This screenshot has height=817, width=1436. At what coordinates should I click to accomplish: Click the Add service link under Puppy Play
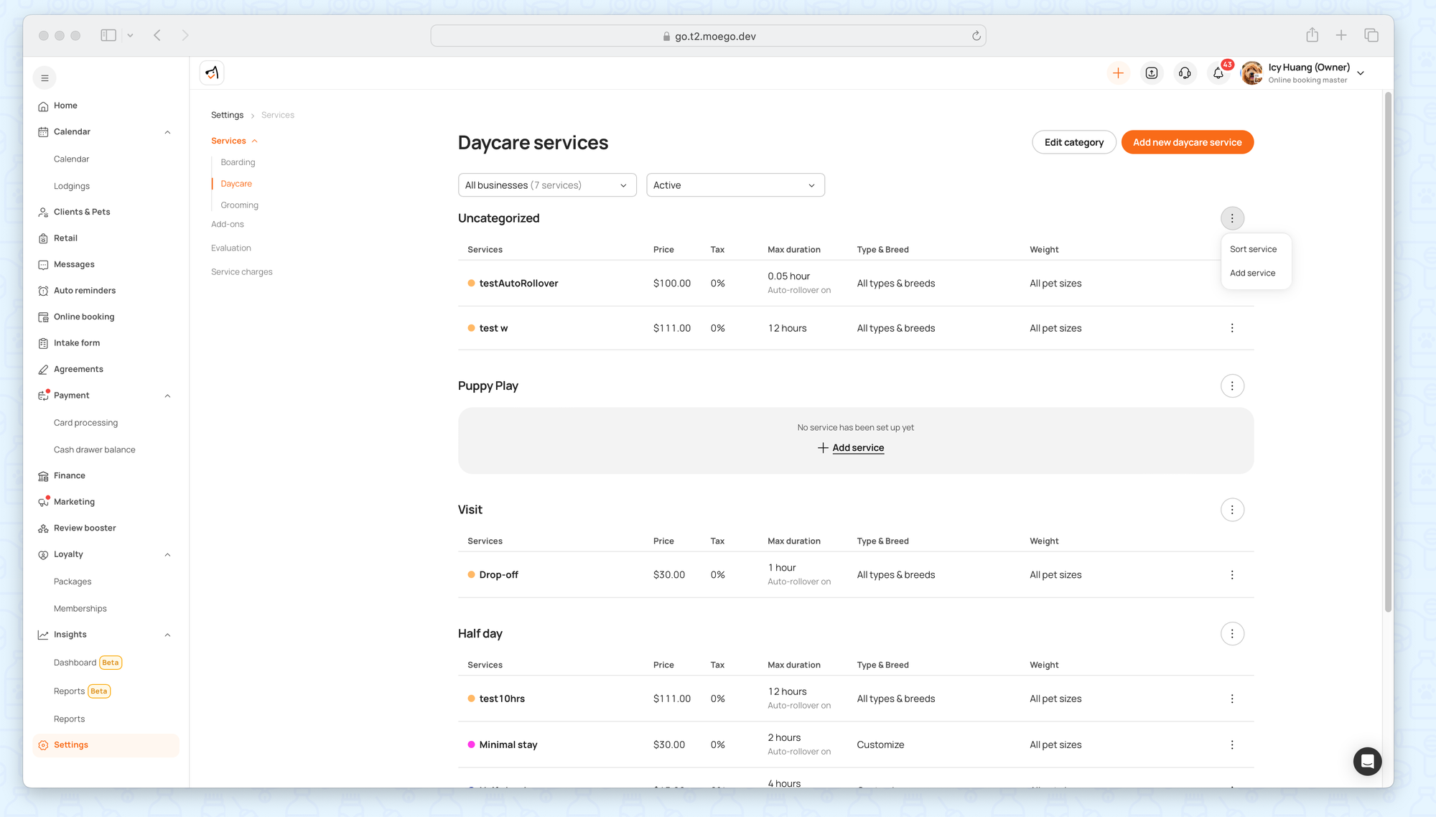click(x=857, y=448)
